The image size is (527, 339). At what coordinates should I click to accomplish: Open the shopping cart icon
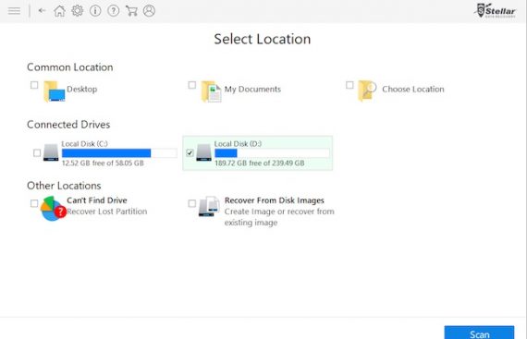coord(131,11)
